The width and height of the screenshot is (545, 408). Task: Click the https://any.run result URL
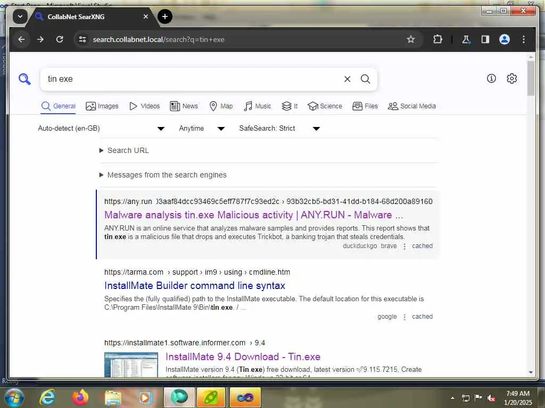pyautogui.click(x=268, y=201)
